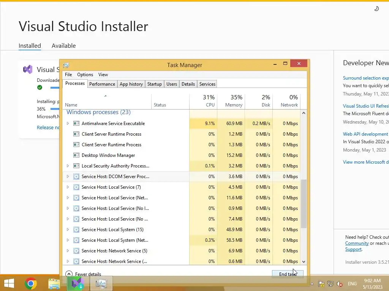Open the Support link
Viewport: 389px width, 291px height.
[x=353, y=249]
